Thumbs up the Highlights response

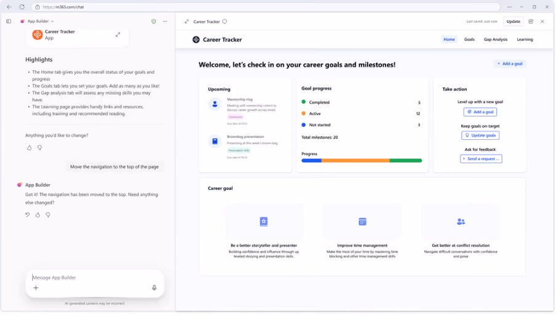29,148
